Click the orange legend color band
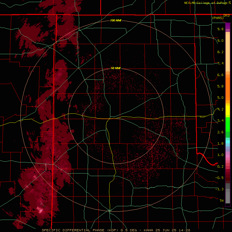This screenshot has width=232, height=232. (x=228, y=89)
